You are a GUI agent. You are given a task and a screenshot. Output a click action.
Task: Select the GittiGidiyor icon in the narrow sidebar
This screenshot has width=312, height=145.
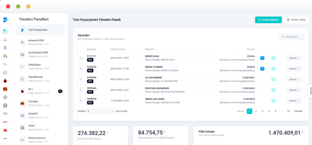coord(5,64)
